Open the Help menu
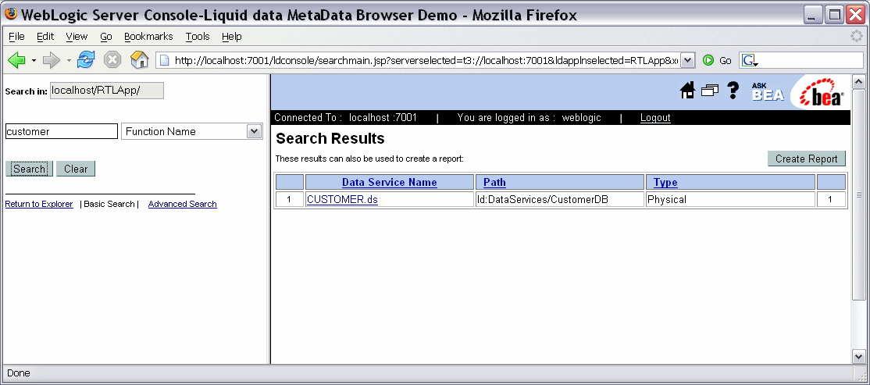Image resolution: width=870 pixels, height=385 pixels. click(231, 37)
